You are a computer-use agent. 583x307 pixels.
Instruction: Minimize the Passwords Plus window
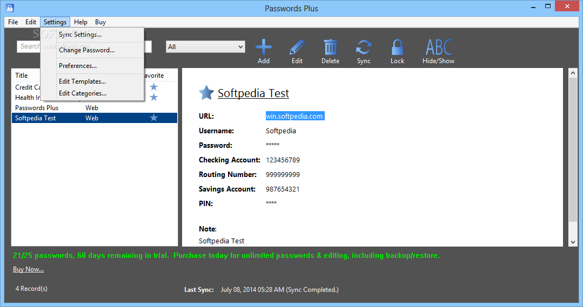point(533,6)
